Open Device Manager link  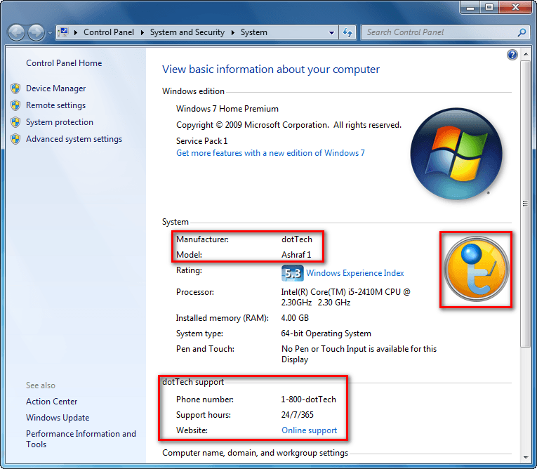click(x=56, y=88)
